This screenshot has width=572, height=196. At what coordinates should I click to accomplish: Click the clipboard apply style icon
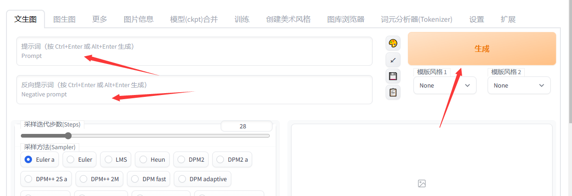(393, 92)
